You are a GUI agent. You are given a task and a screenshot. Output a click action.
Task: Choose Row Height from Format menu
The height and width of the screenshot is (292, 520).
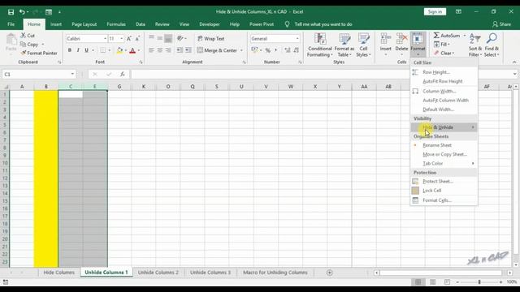(x=444, y=72)
